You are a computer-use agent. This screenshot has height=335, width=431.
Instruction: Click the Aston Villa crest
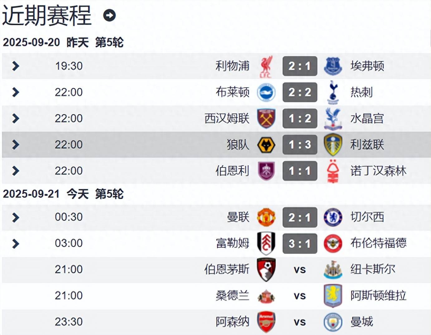point(333,296)
